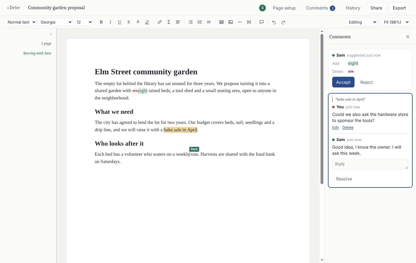
Task: Open the Georgia font dropdown
Action: point(55,22)
